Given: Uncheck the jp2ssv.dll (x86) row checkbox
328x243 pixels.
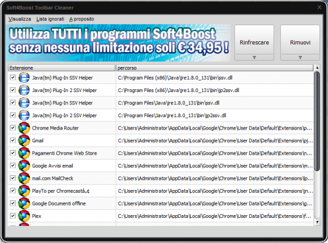Looking at the screenshot, I should click(13, 90).
